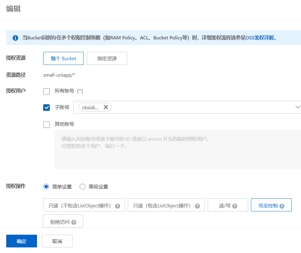301x253 pixels.
Task: Switch to 高级设置 radio option
Action: pos(82,187)
